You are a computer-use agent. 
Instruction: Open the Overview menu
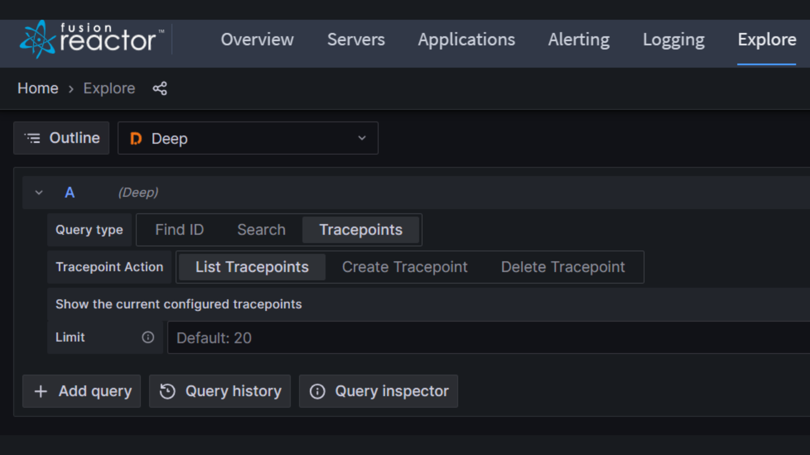[257, 39]
